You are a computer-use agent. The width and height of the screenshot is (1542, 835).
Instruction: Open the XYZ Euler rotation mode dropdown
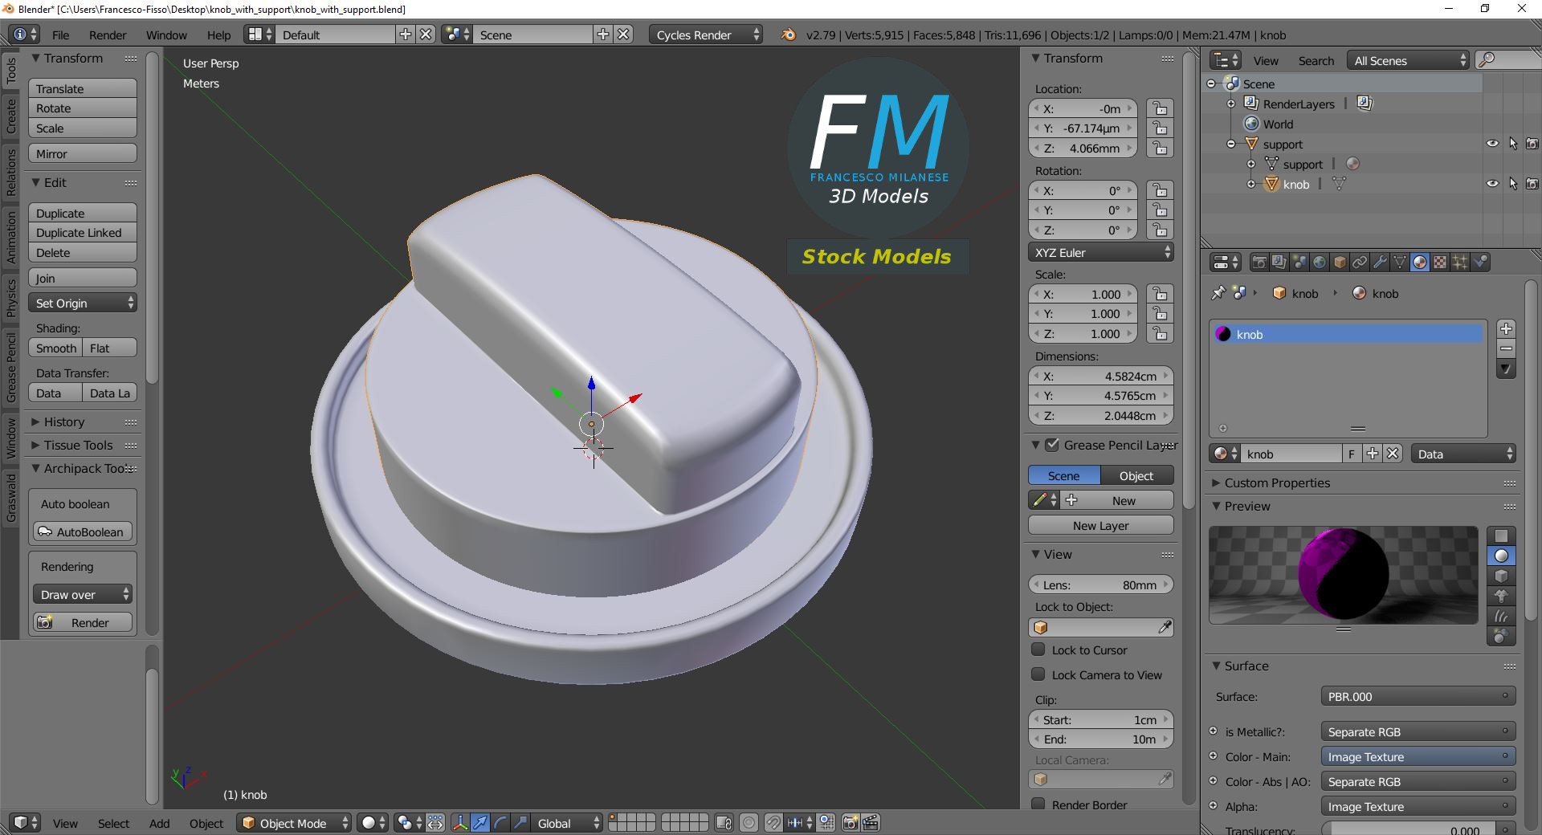click(x=1101, y=252)
